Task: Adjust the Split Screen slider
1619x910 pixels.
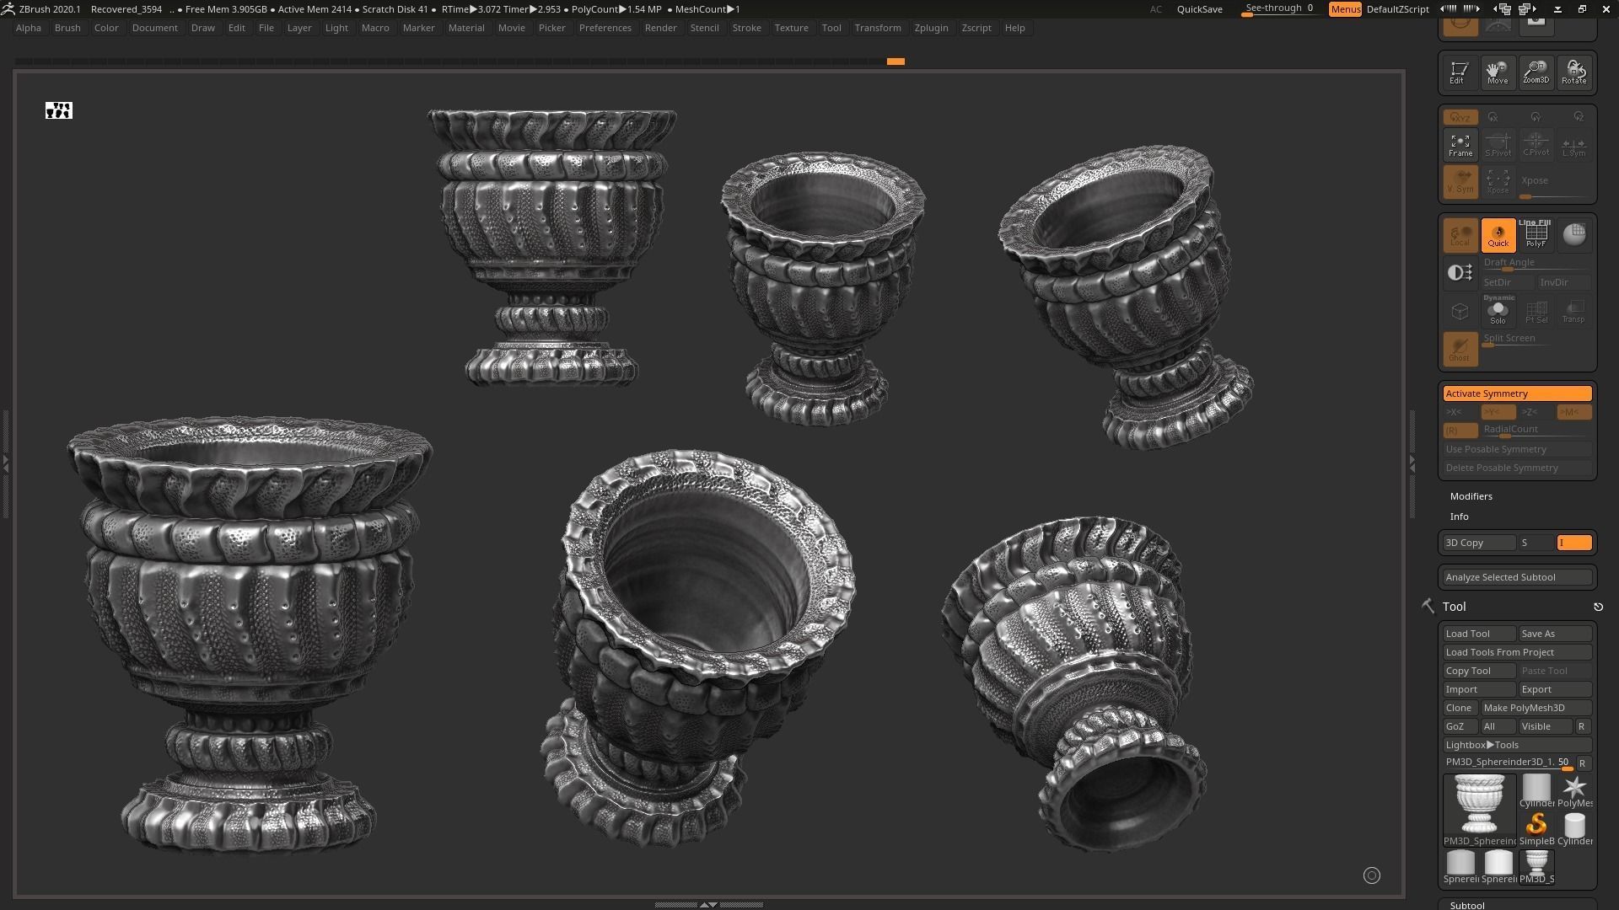Action: (x=1536, y=340)
